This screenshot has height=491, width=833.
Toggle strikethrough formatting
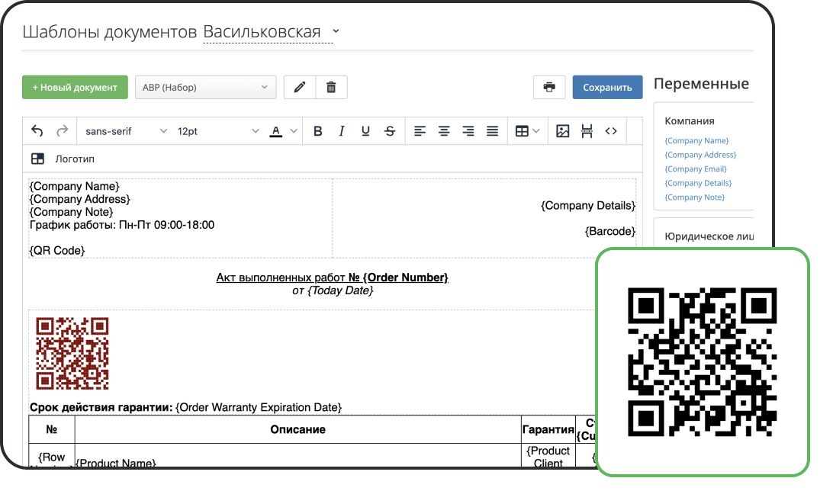(x=390, y=130)
